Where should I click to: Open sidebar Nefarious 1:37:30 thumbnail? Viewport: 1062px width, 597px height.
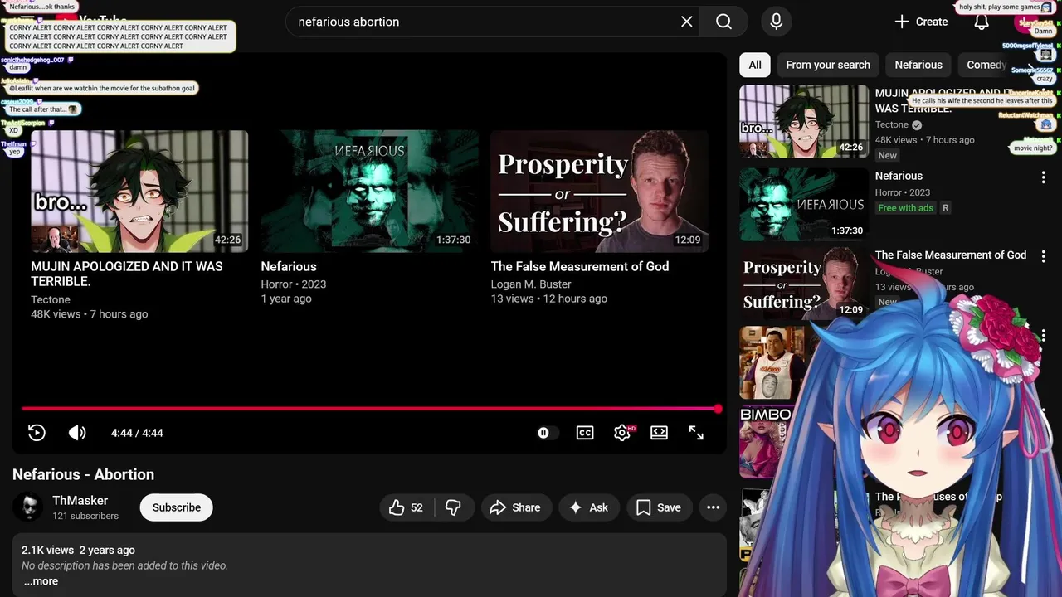coord(804,204)
